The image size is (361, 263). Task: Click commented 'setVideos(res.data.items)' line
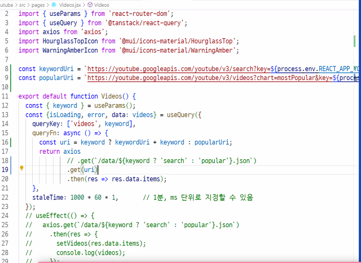[x=99, y=243]
